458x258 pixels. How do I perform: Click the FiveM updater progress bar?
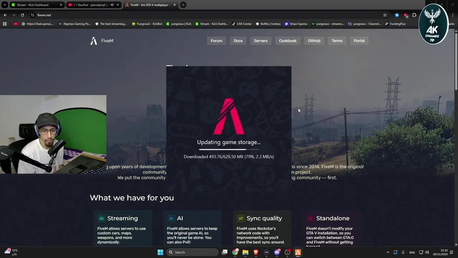point(229,149)
